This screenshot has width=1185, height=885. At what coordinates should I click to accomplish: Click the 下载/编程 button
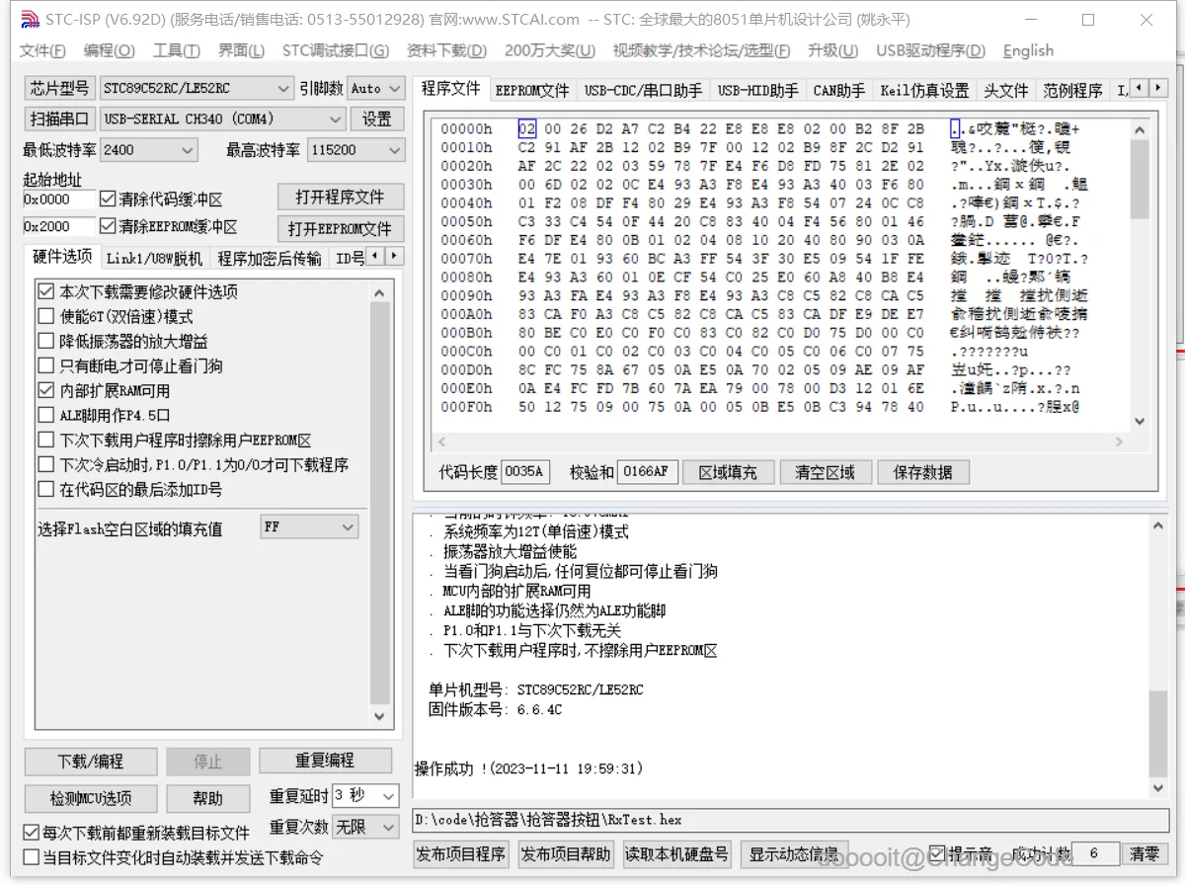click(90, 762)
